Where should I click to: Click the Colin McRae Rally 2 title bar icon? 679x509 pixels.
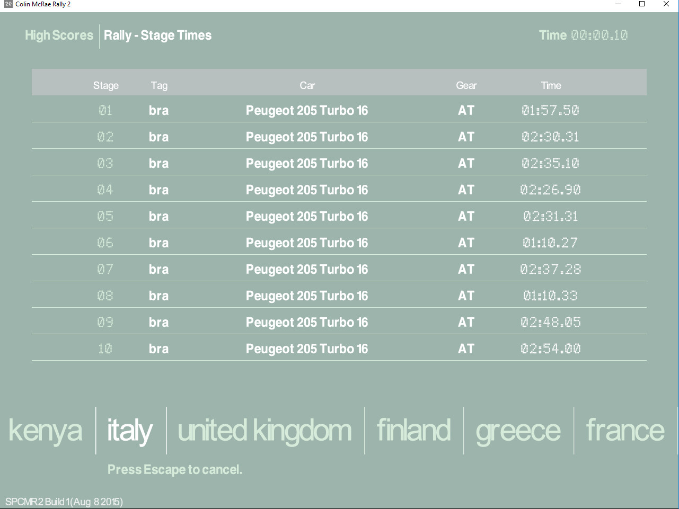click(x=8, y=4)
